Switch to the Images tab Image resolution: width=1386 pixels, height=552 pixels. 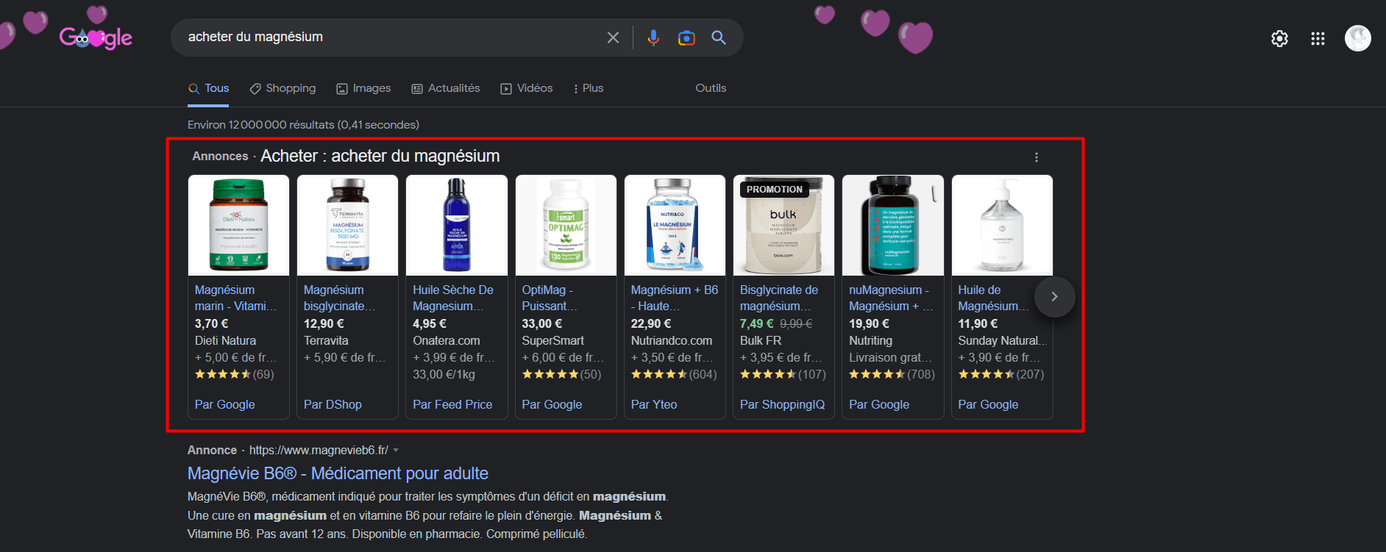[363, 88]
